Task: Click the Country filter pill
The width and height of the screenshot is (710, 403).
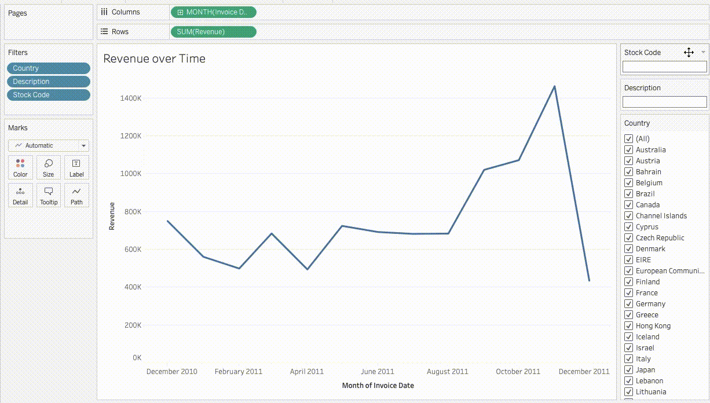Action: point(48,68)
